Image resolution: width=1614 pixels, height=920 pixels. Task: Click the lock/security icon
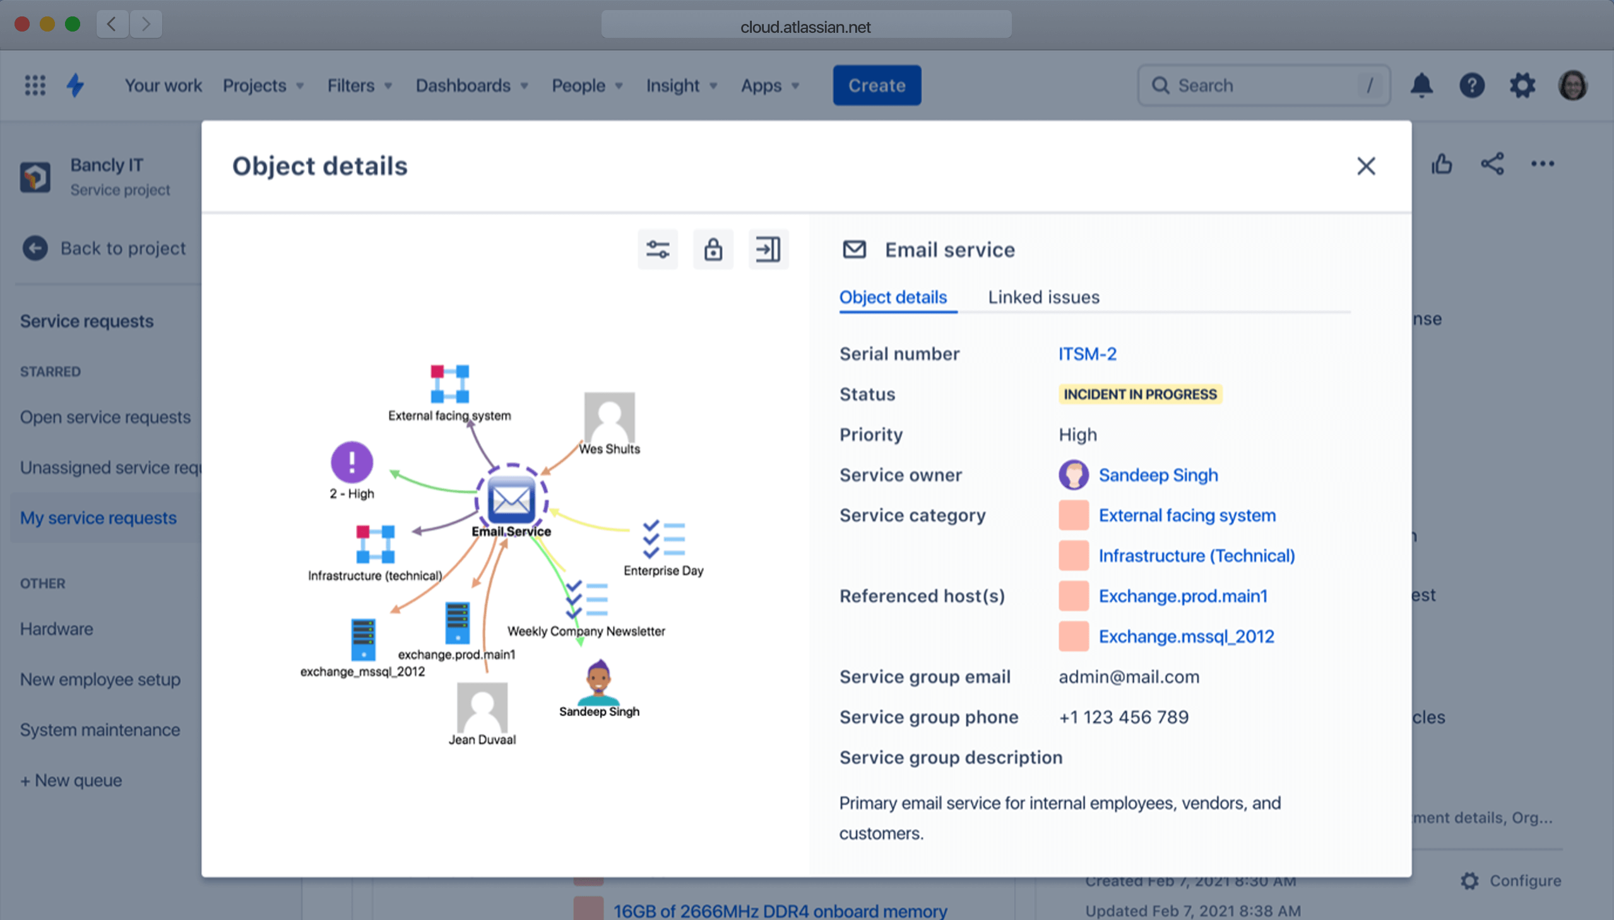pyautogui.click(x=713, y=248)
